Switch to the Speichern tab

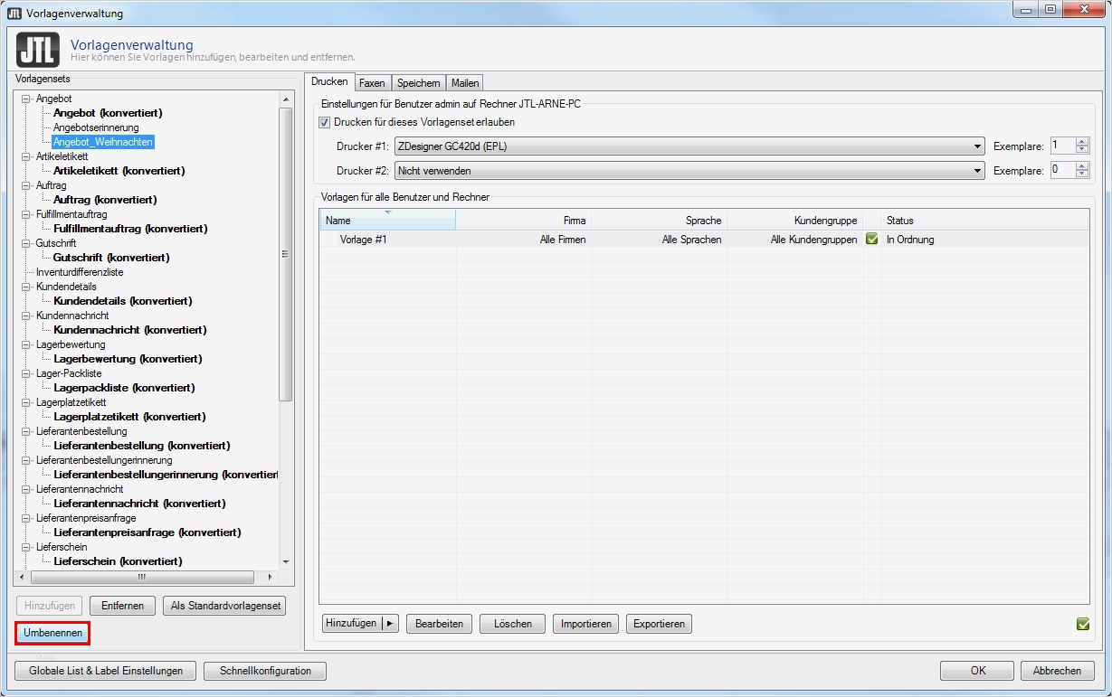[419, 83]
